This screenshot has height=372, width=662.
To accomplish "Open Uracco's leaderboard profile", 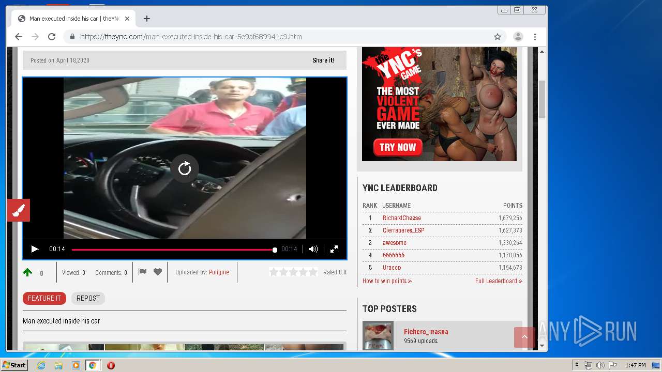I will 392,268.
